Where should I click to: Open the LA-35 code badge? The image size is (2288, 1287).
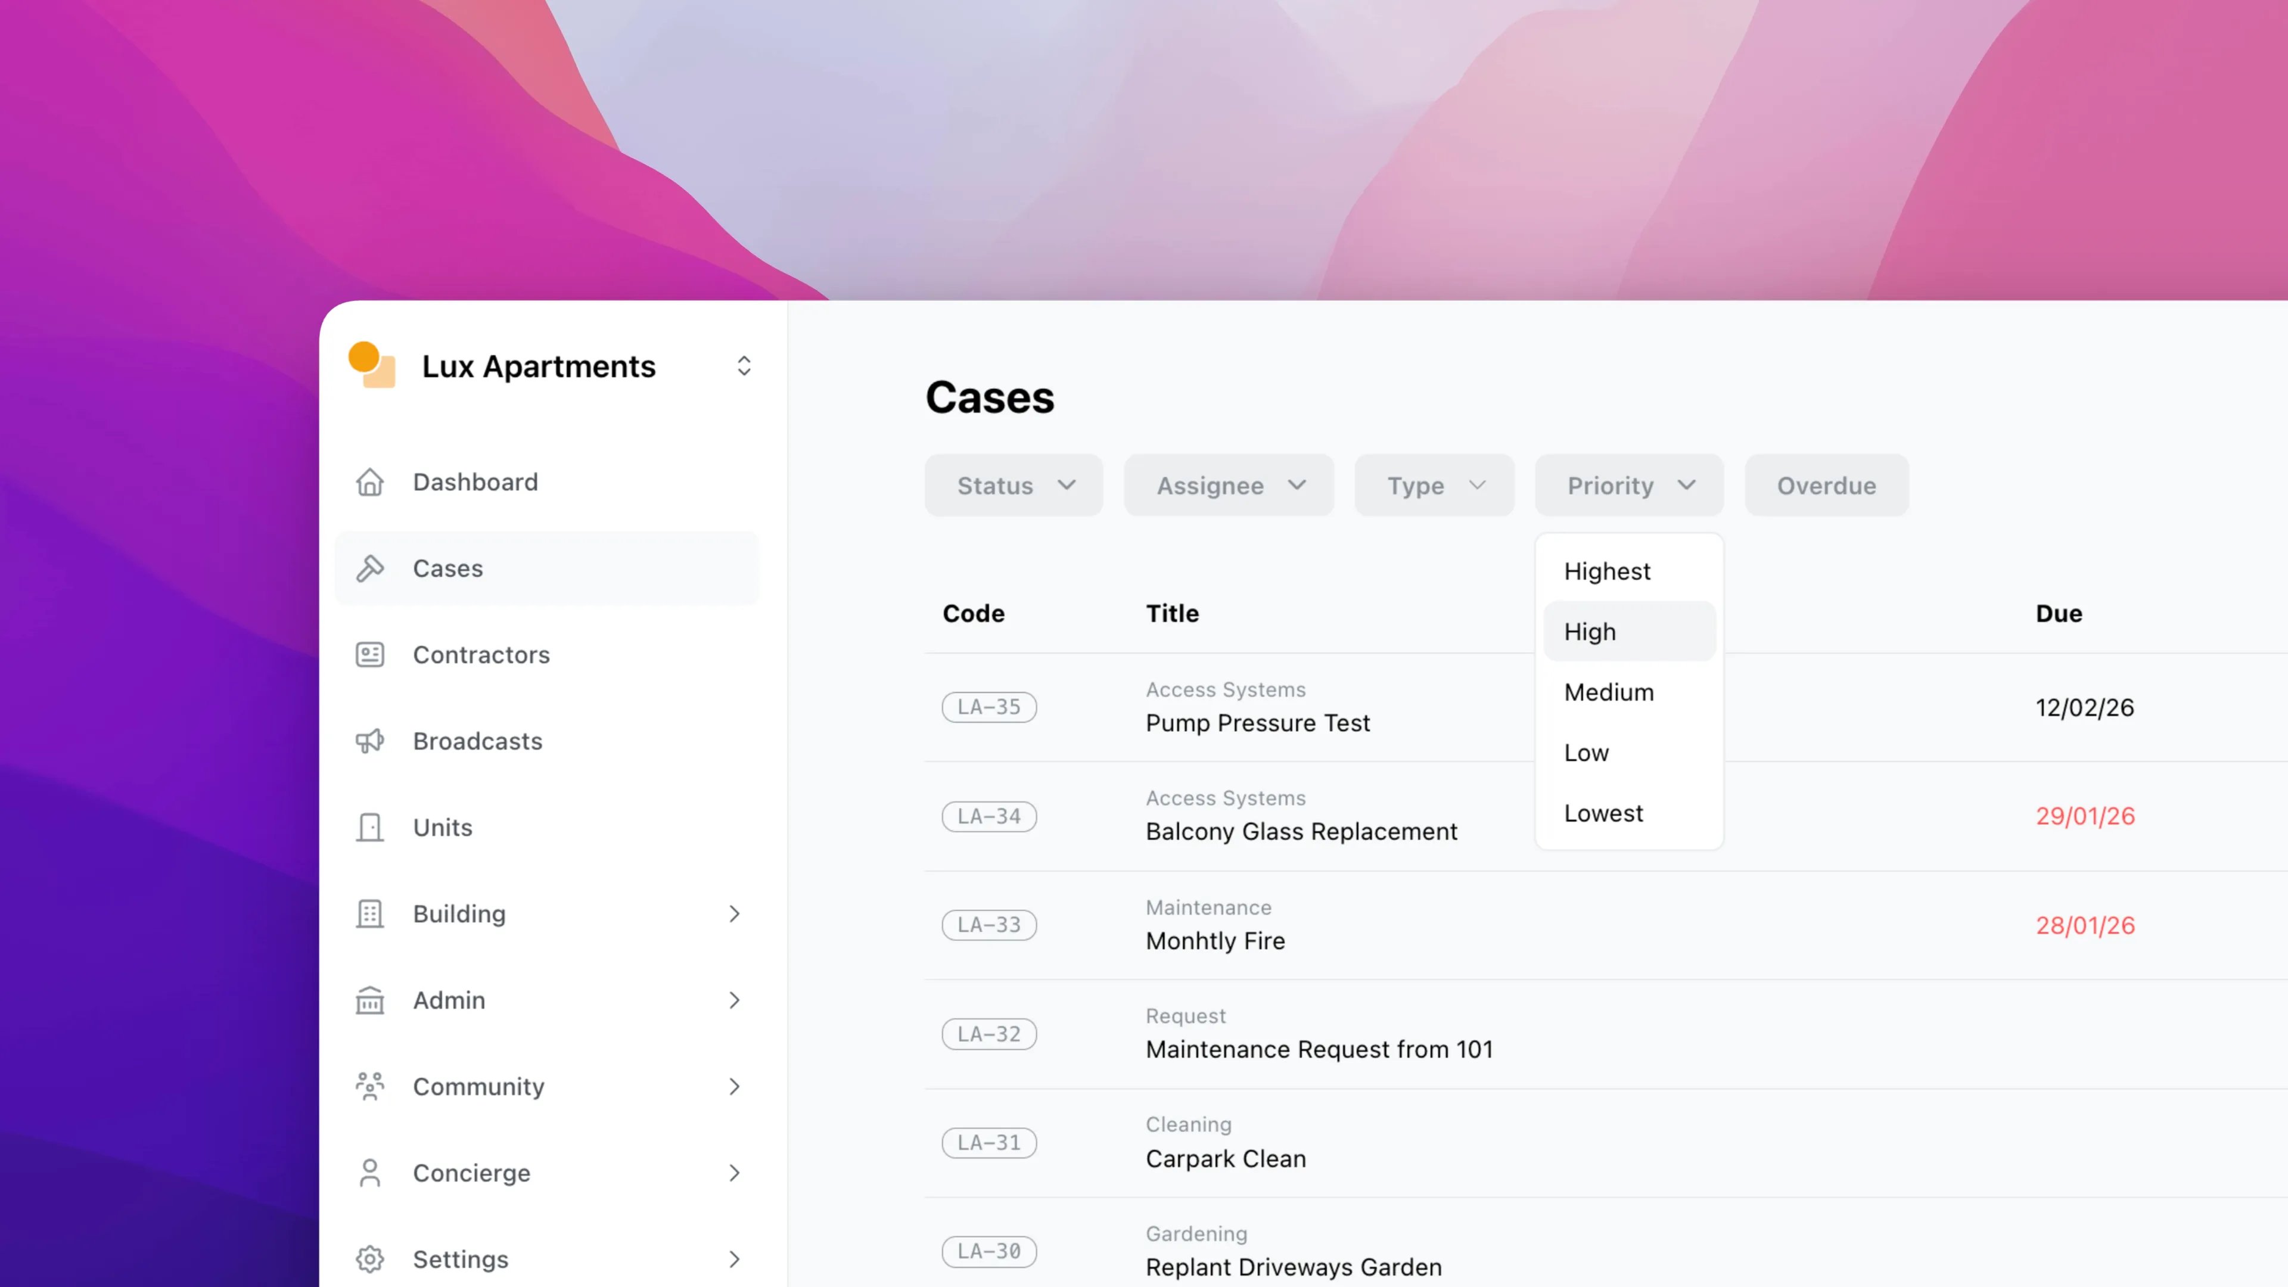[988, 707]
